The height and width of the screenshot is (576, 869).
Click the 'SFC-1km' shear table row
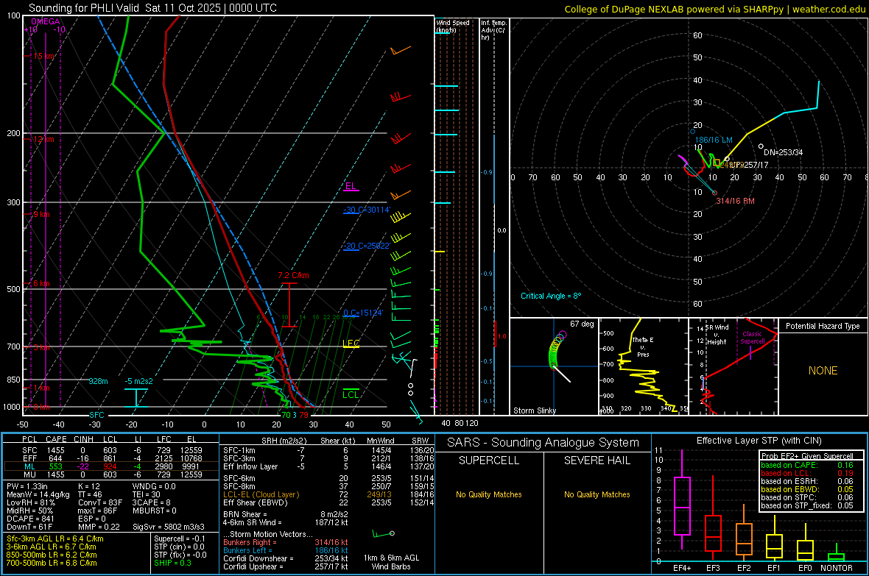point(328,450)
